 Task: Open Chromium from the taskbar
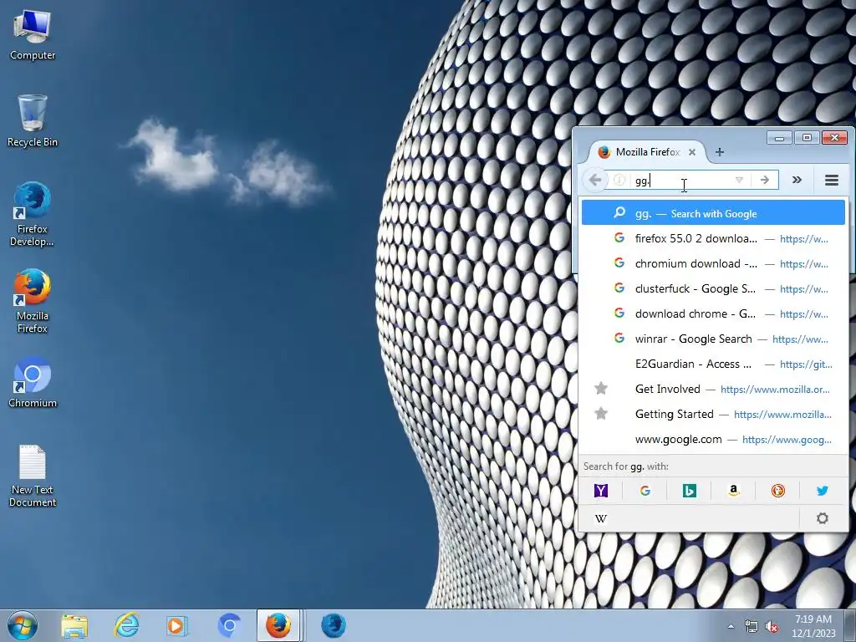(229, 625)
